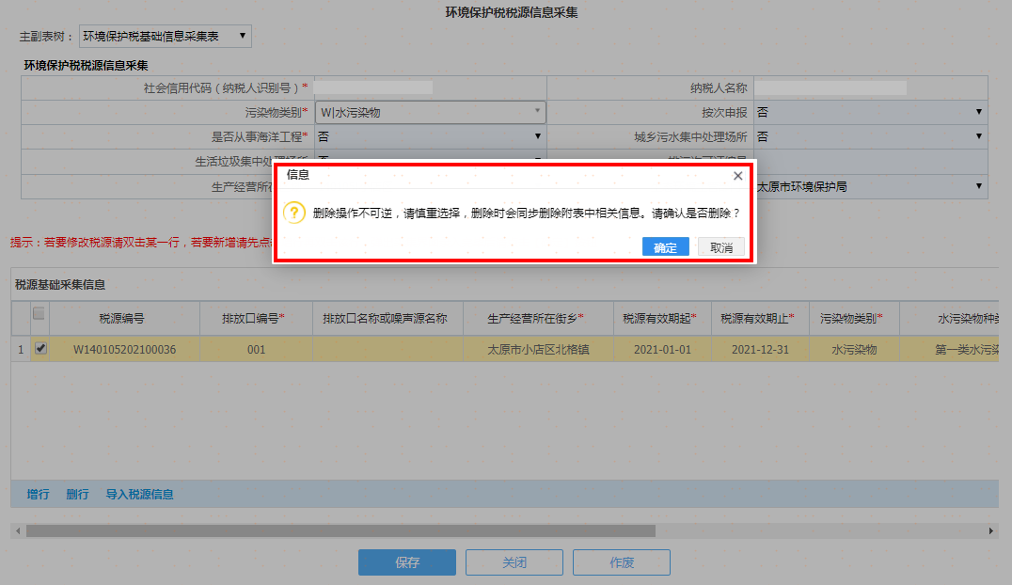Select cell 太原市小店区北格镇

538,349
